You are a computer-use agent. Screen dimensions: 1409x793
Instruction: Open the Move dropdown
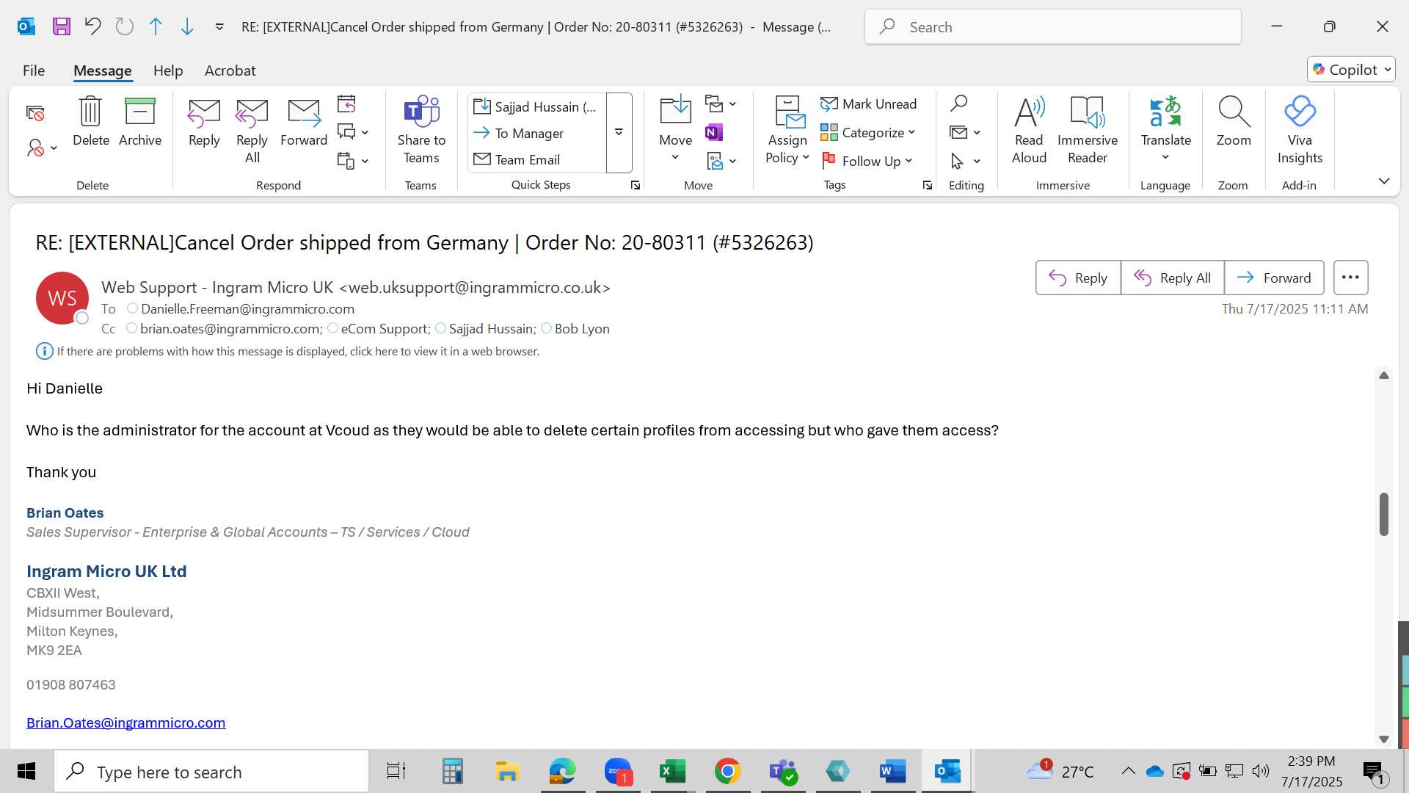point(675,159)
